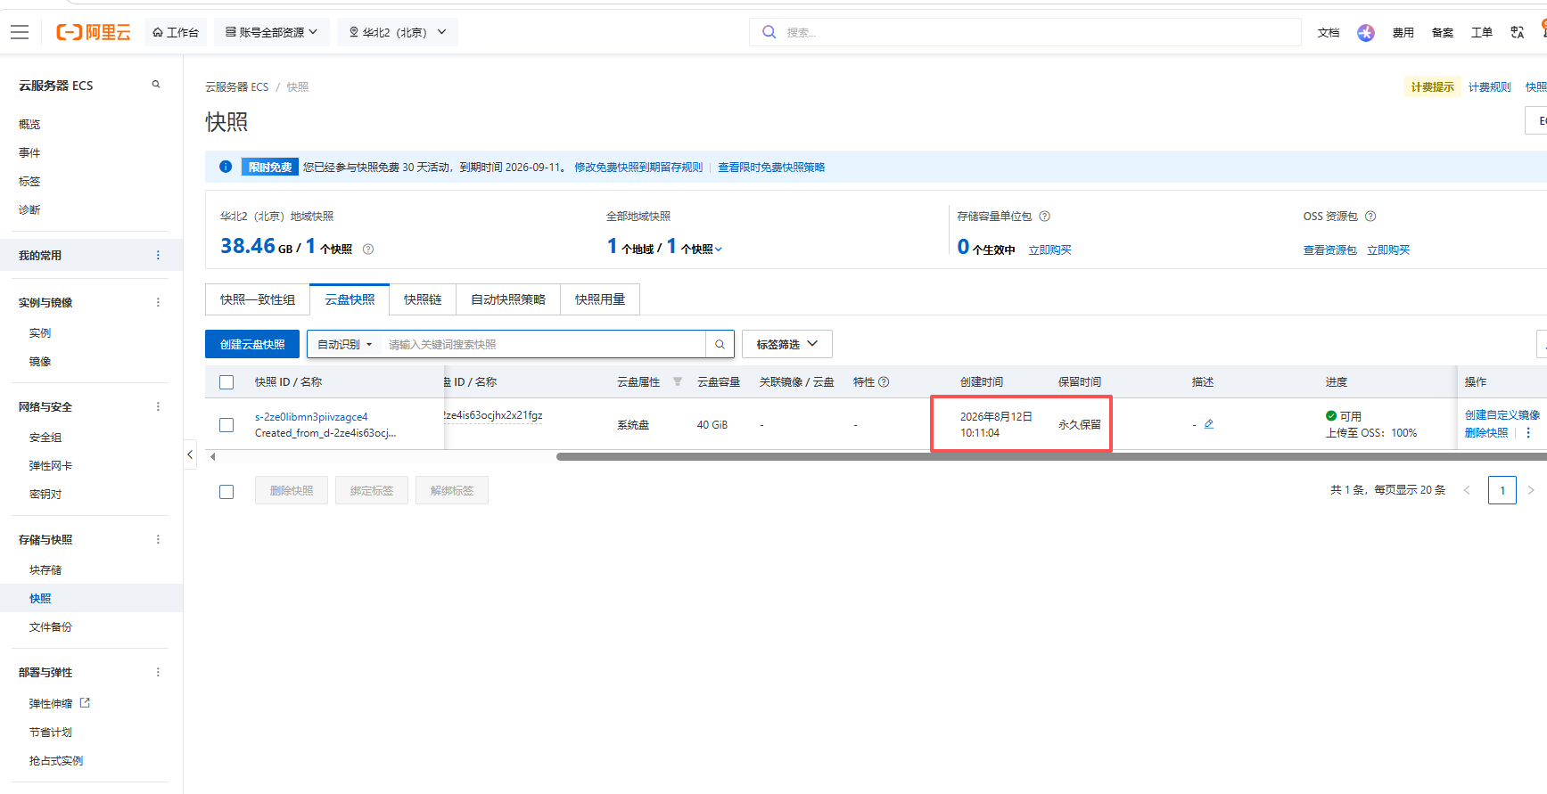This screenshot has width=1547, height=794.
Task: Open the 修改免费快照到期留存规则 link
Action: pos(638,167)
